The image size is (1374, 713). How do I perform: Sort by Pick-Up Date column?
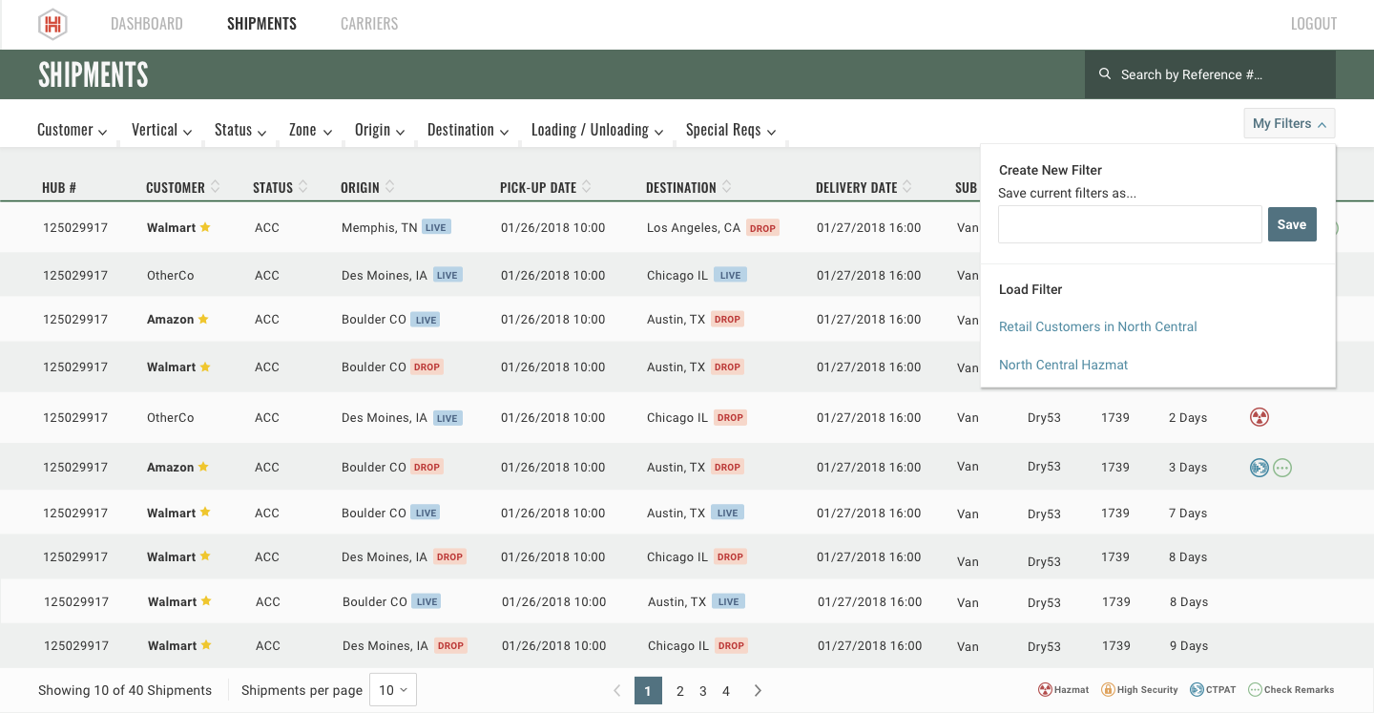[587, 187]
